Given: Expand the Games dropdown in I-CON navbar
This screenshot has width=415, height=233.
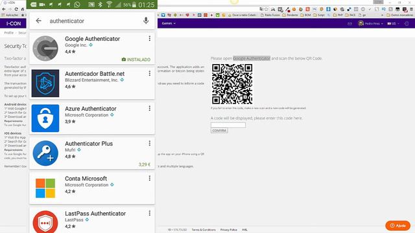Looking at the screenshot, I should tap(169, 23).
